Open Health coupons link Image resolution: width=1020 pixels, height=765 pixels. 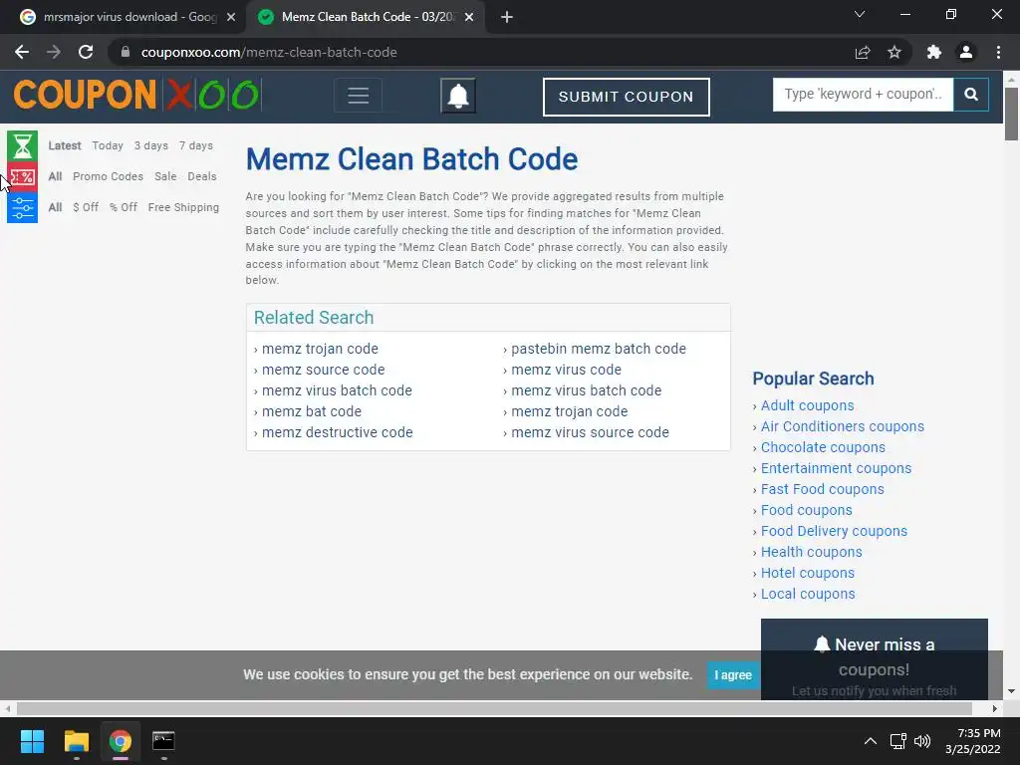[811, 552]
